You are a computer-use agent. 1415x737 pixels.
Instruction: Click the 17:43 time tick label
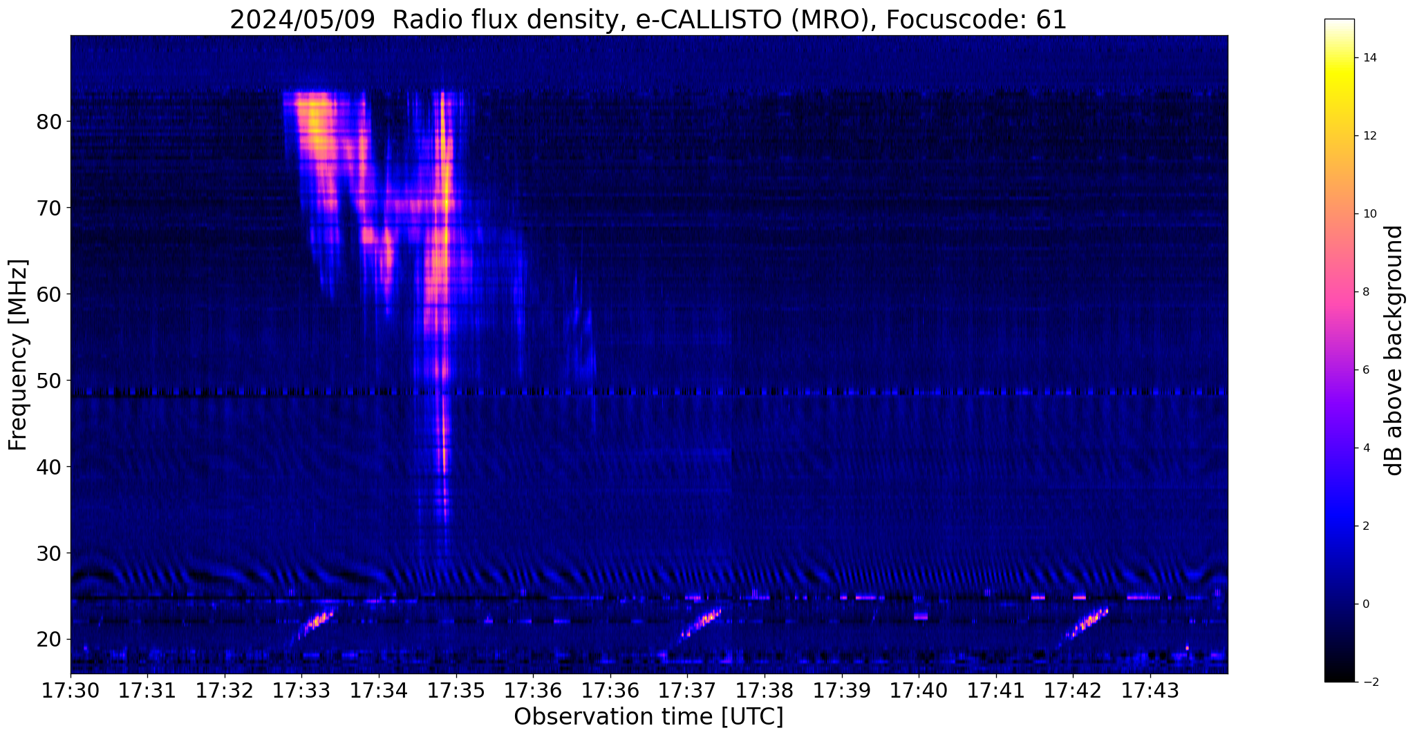point(1150,691)
